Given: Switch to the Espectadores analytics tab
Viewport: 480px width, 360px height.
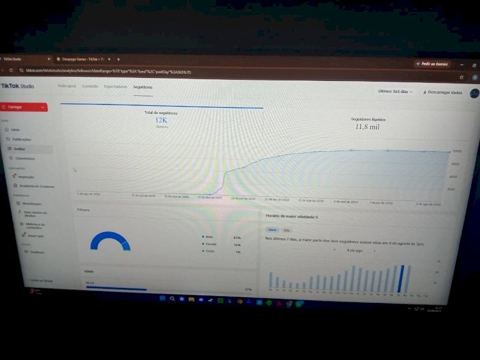Looking at the screenshot, I should tap(115, 86).
